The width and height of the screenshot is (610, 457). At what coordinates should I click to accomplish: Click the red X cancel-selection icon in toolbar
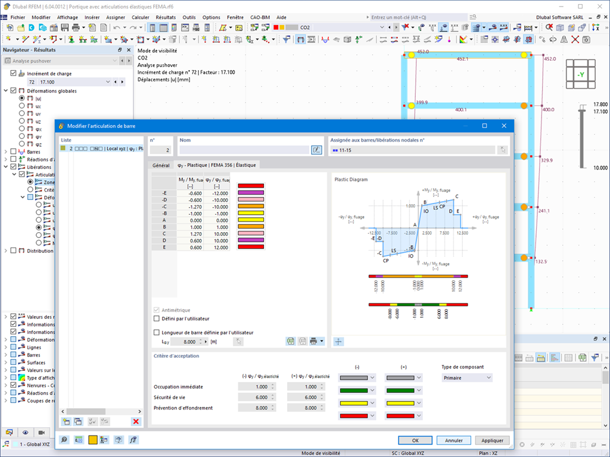pyautogui.click(x=575, y=39)
